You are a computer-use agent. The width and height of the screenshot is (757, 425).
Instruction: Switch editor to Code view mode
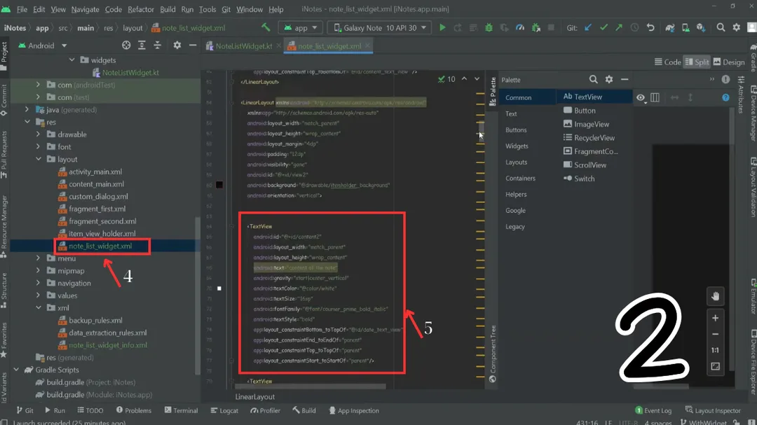(667, 62)
